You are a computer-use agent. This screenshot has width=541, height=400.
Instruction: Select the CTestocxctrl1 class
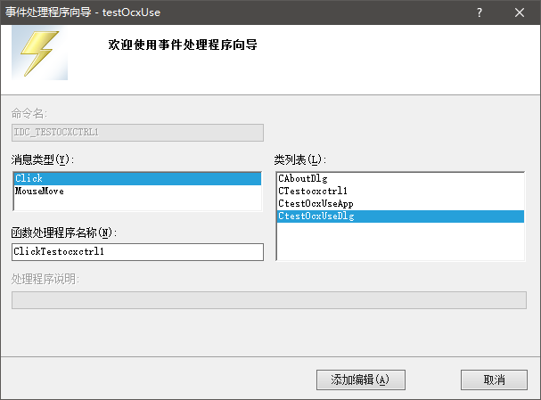pos(313,192)
